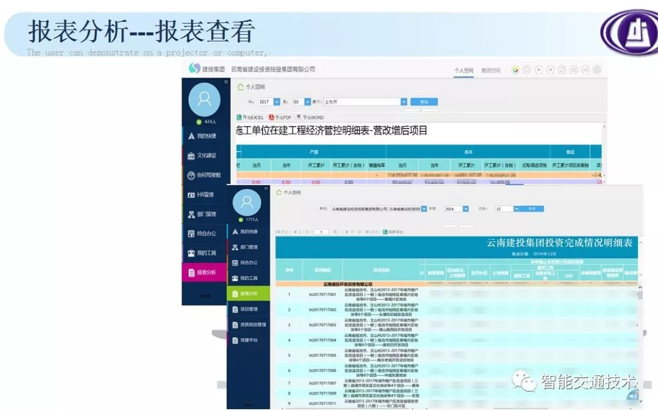This screenshot has height=411, width=658.
Task: Select row with code kt20170717005
Action: pos(456,355)
